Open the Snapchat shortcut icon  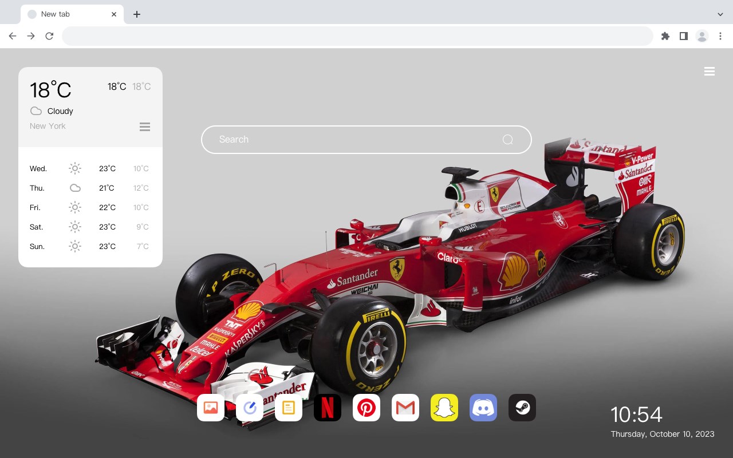click(x=444, y=408)
